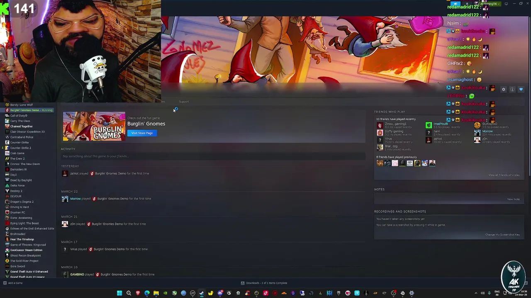Viewport: 531px width, 298px height.
Task: Select Contraband Police in library
Action: coord(22,137)
